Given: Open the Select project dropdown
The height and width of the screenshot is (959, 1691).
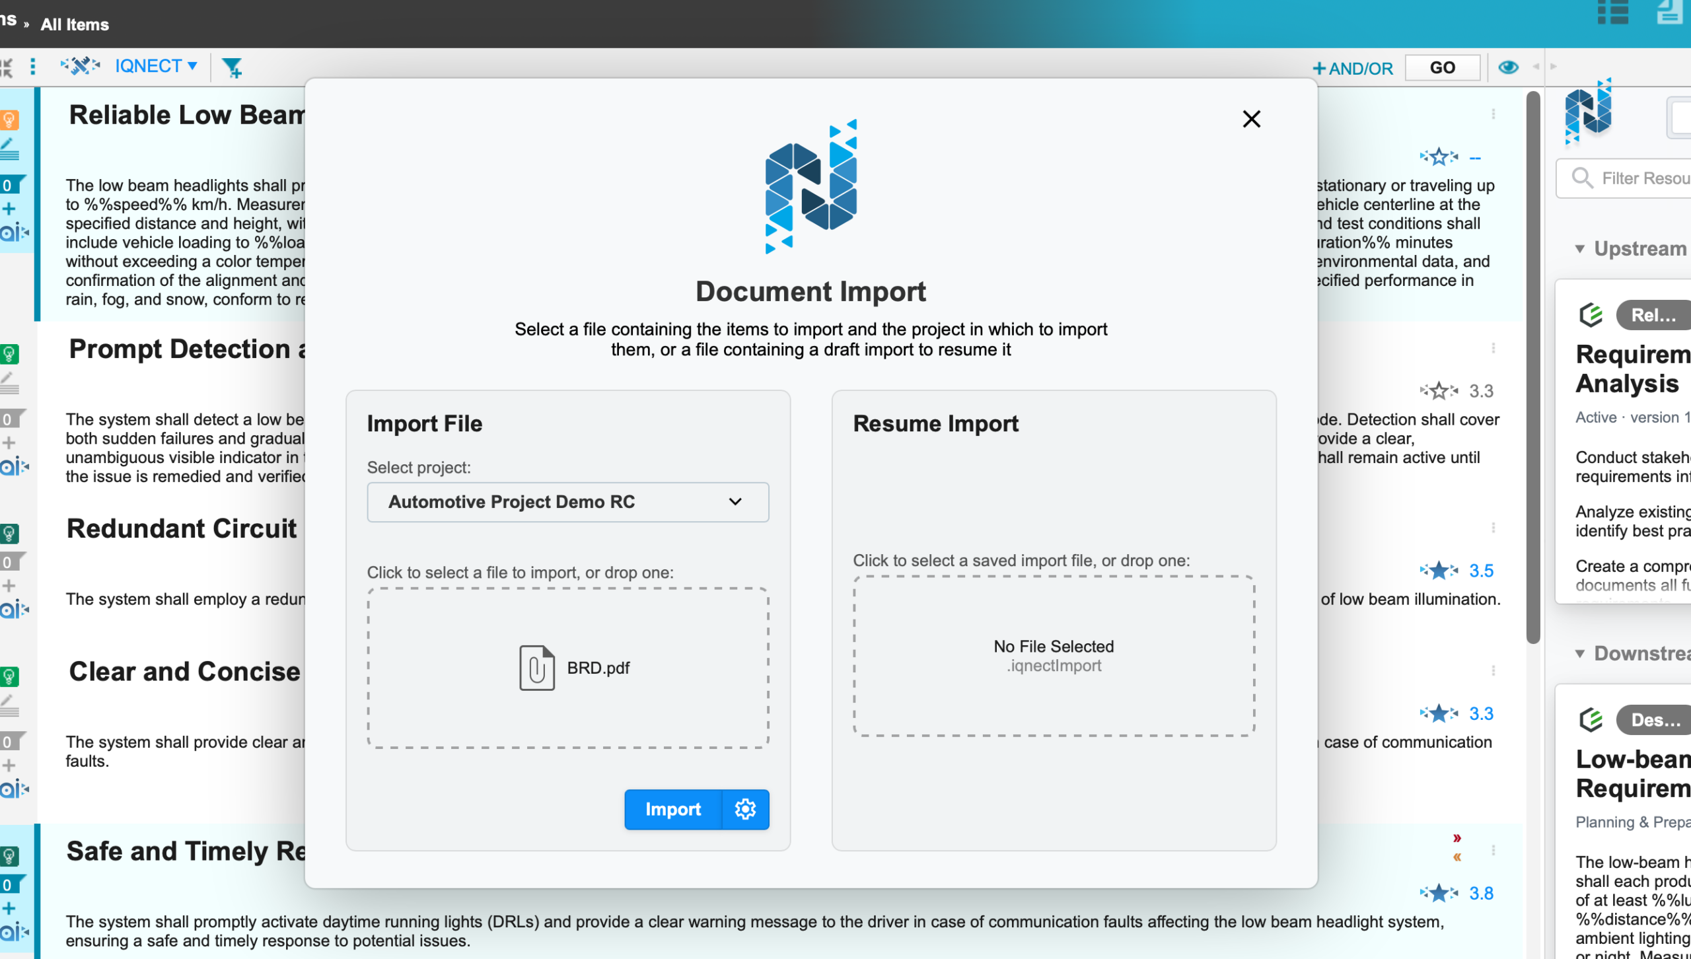Looking at the screenshot, I should pyautogui.click(x=568, y=502).
